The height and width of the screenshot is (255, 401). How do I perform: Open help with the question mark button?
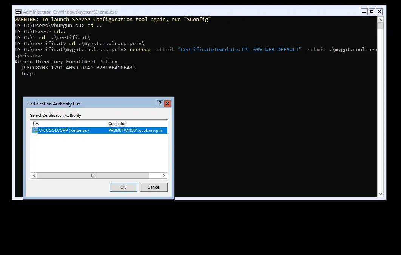[x=160, y=104]
